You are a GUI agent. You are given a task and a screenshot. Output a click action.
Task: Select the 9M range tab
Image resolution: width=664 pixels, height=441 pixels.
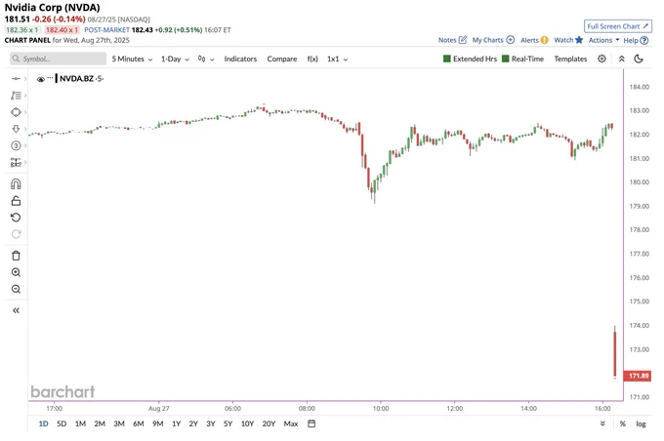coord(157,423)
